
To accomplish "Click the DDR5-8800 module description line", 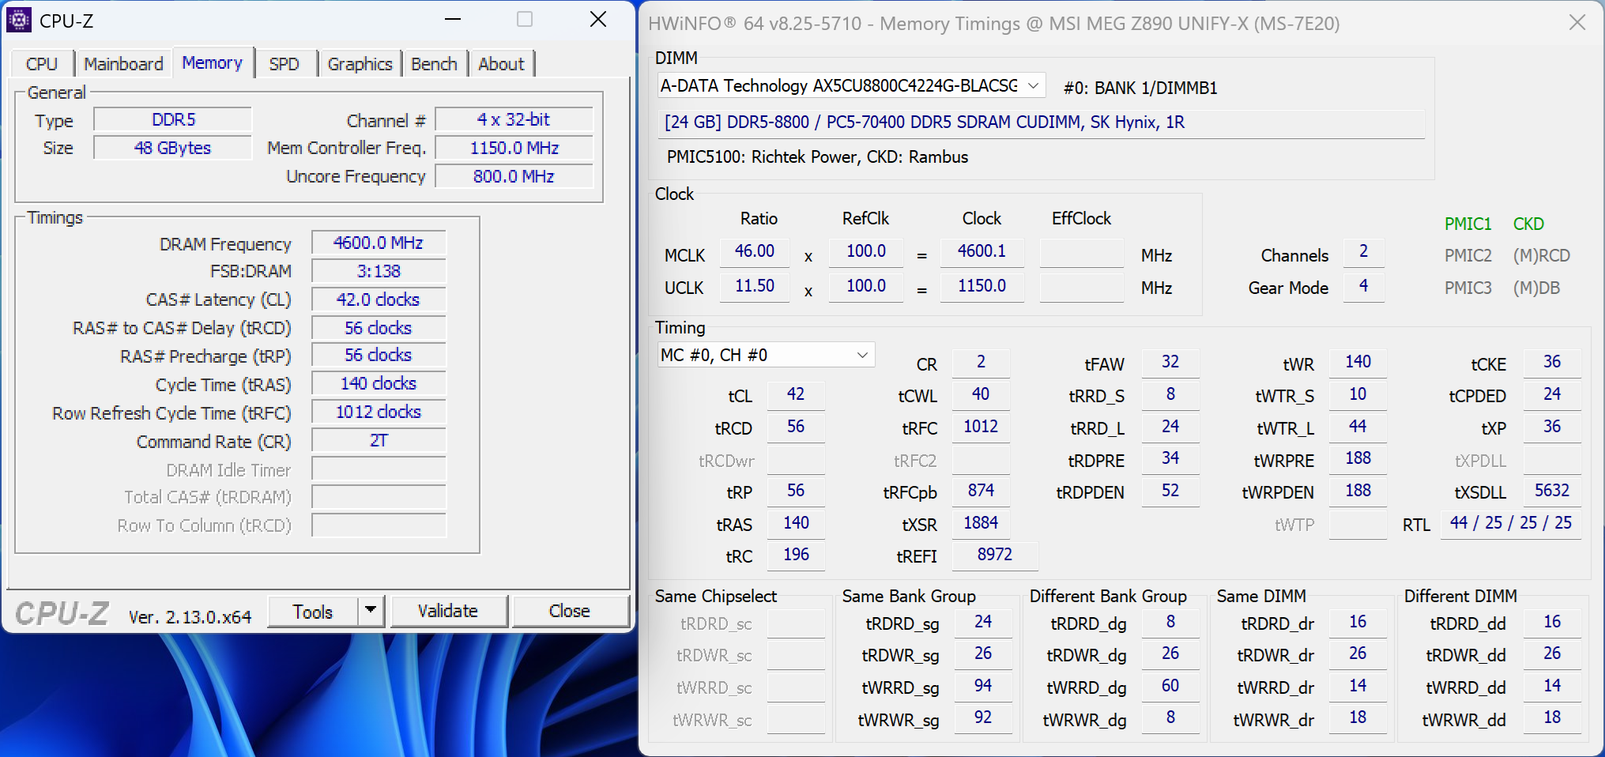I will [x=1041, y=122].
